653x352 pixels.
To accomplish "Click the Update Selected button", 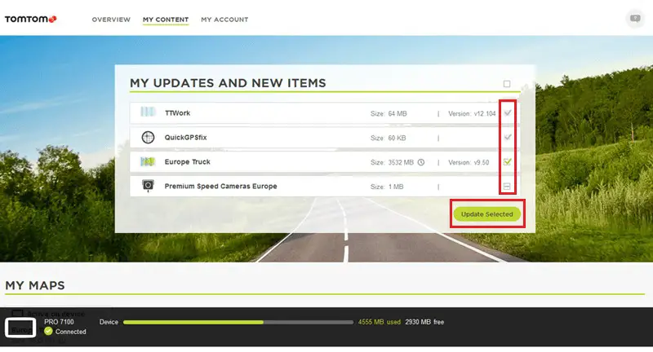I will [486, 214].
